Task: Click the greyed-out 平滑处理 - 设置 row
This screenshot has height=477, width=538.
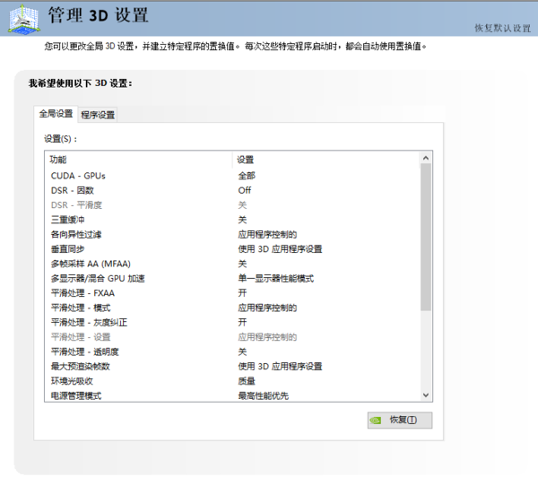Action: (x=232, y=337)
